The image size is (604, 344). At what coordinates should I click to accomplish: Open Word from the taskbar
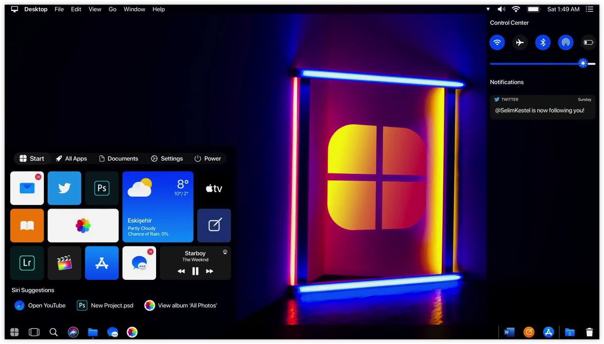click(x=509, y=332)
